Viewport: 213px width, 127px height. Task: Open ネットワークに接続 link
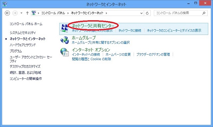130,31
